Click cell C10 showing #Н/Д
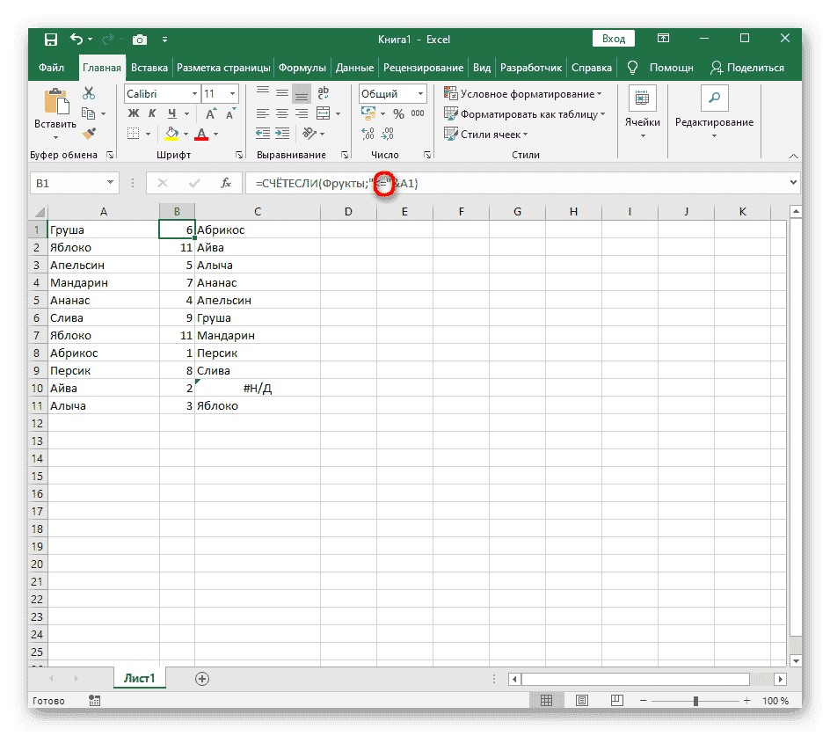This screenshot has width=830, height=736. (x=257, y=389)
